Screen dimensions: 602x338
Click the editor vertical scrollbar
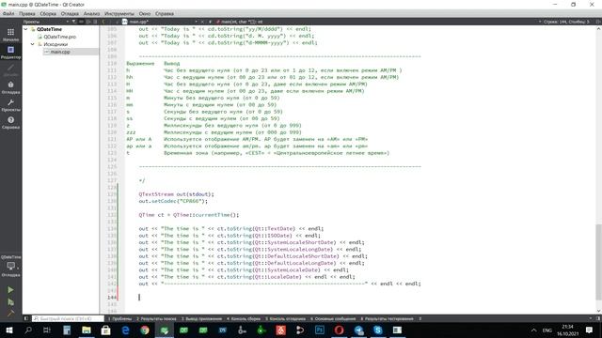(x=598, y=262)
